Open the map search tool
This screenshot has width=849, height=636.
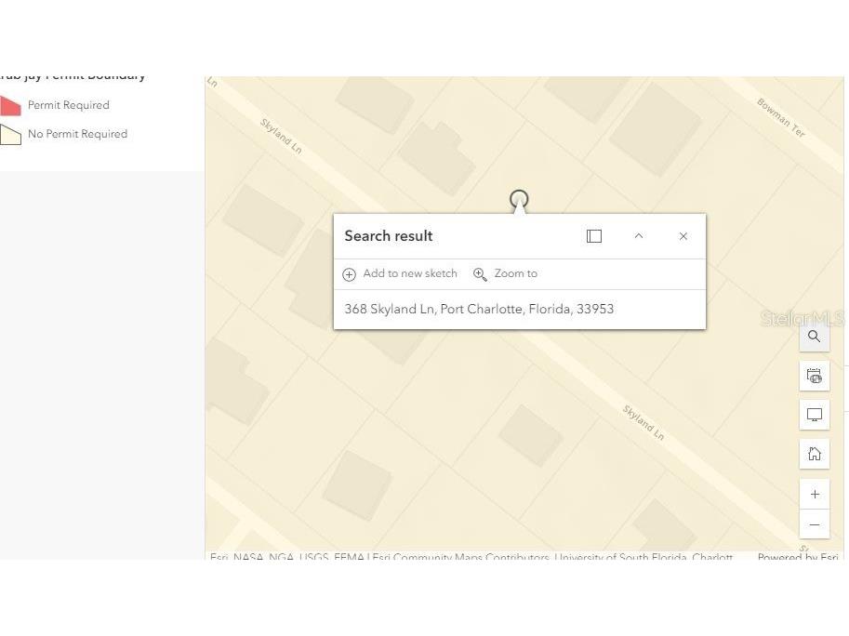click(814, 337)
